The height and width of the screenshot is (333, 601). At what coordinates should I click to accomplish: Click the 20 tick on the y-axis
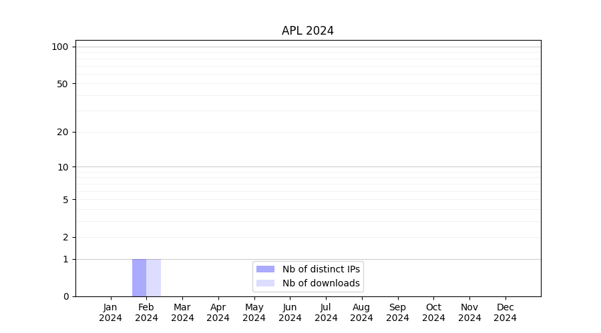[x=62, y=132]
